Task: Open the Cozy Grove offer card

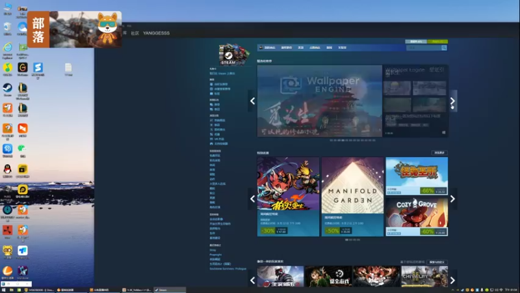Action: (417, 217)
